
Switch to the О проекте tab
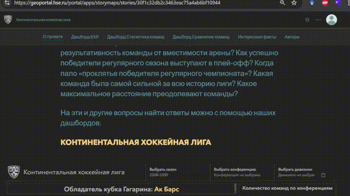pos(53,37)
